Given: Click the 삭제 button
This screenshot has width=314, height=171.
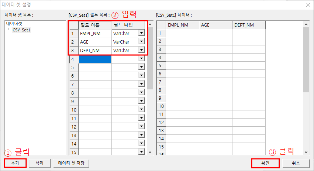Looking at the screenshot, I should pyautogui.click(x=39, y=163).
